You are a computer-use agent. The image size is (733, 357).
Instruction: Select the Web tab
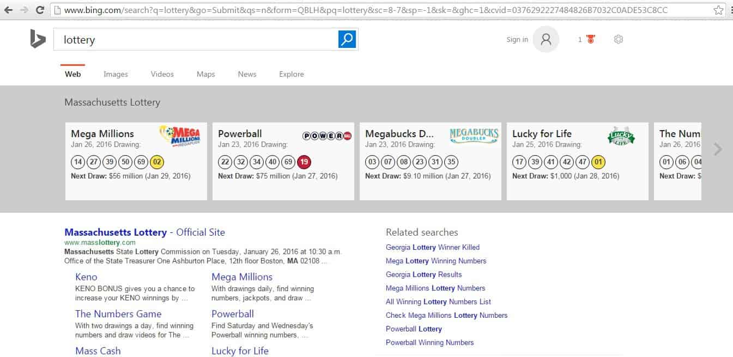coord(72,74)
